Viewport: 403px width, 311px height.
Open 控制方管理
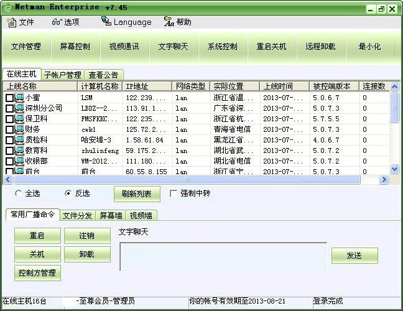pos(37,273)
